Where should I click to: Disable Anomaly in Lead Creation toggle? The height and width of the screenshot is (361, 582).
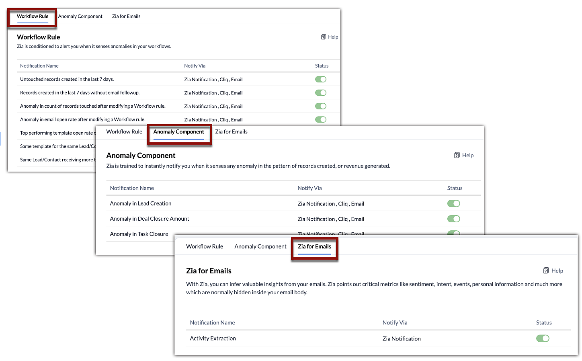tap(454, 203)
